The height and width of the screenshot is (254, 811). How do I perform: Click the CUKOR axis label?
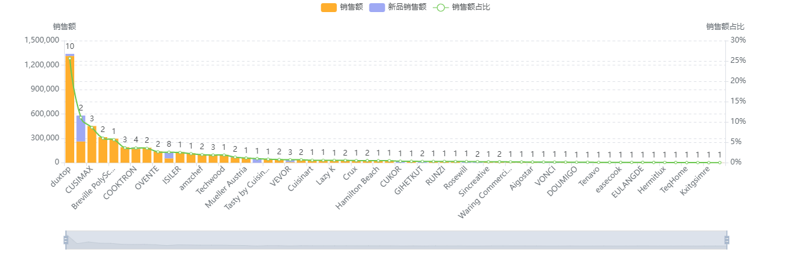tap(392, 177)
